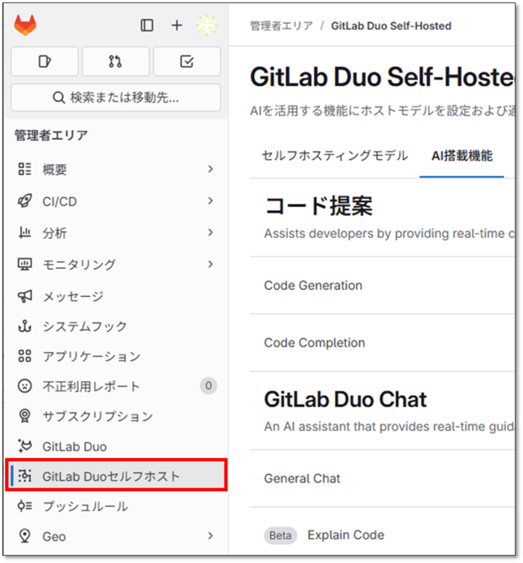Click 管理者エリア breadcrumb link
This screenshot has height=563, width=523.
(x=282, y=26)
